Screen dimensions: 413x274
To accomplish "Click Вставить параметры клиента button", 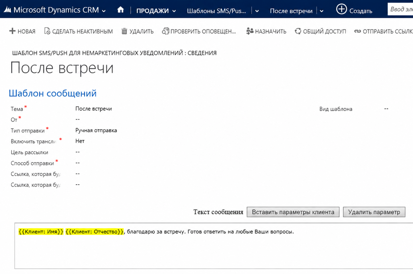I will coord(293,212).
